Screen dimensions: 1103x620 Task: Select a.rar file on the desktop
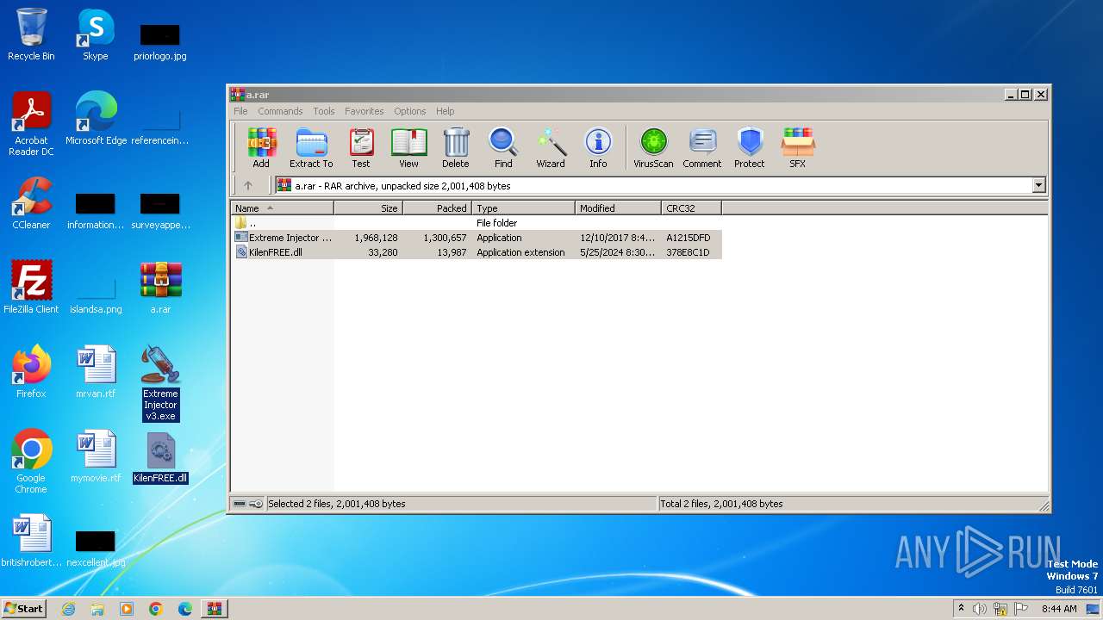tap(160, 288)
